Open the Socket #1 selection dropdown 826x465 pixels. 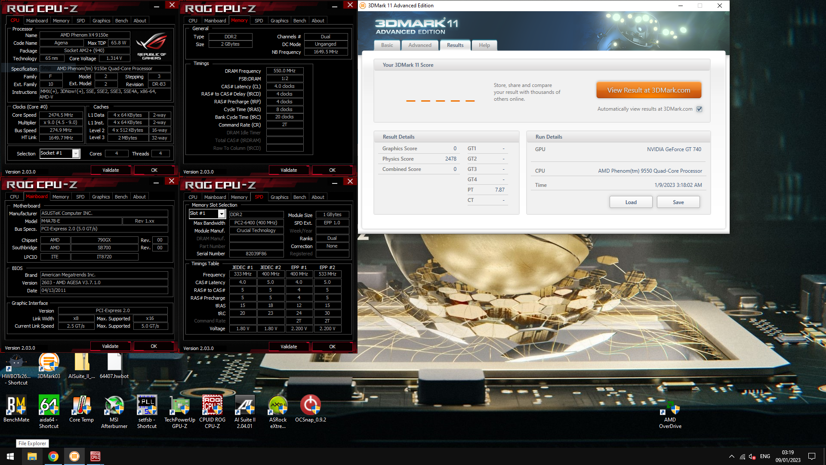point(60,153)
